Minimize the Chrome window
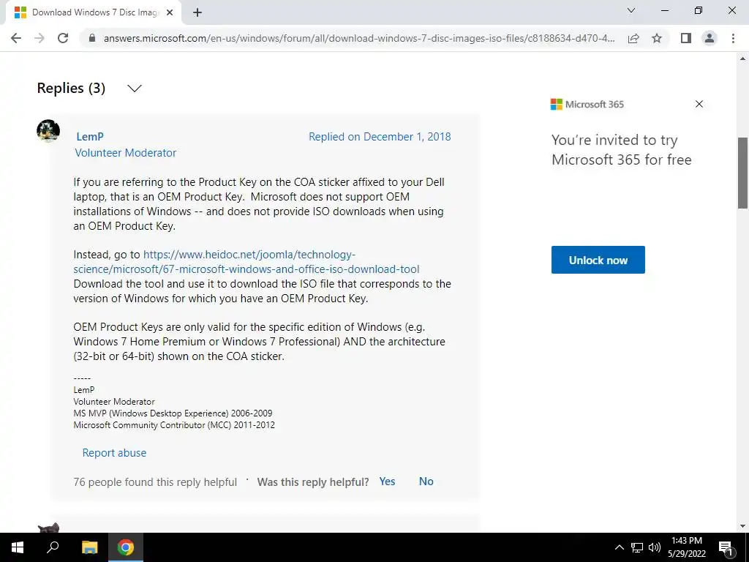 coord(664,10)
